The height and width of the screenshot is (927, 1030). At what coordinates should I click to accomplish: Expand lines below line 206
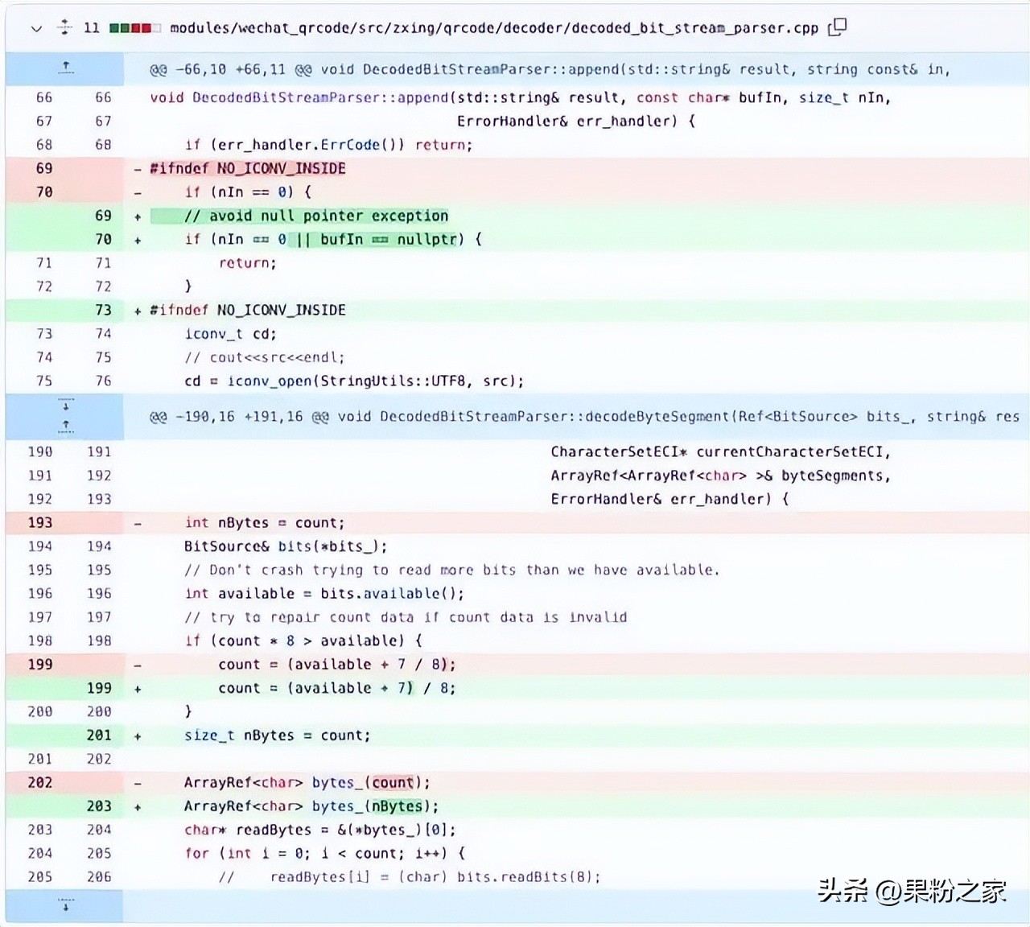click(66, 905)
